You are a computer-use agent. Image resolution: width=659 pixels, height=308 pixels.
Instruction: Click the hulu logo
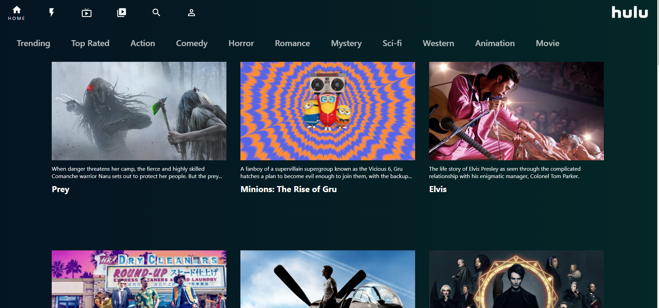[630, 12]
